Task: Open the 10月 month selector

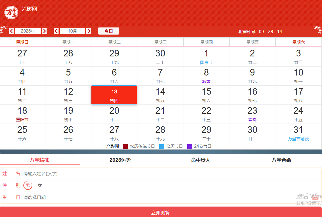Action: (72, 31)
